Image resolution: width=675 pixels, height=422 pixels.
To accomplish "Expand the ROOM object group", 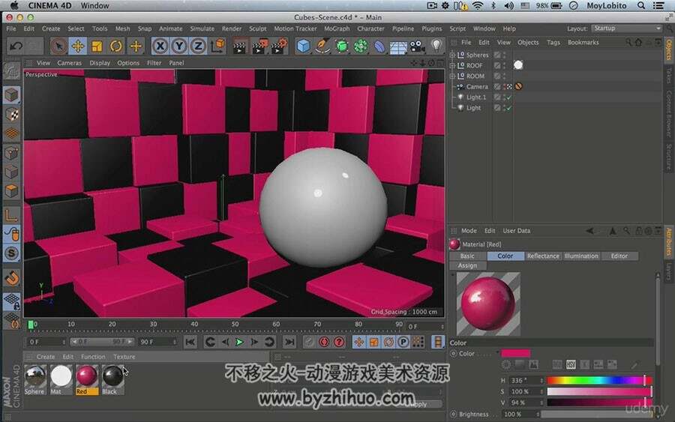I will pos(452,76).
